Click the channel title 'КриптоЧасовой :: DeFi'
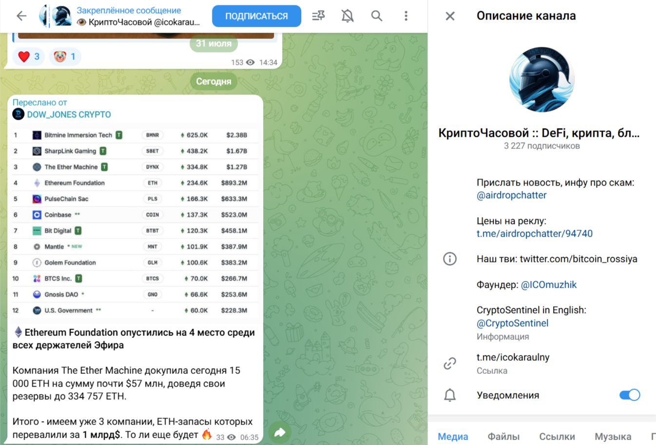The height and width of the screenshot is (445, 656). [539, 133]
